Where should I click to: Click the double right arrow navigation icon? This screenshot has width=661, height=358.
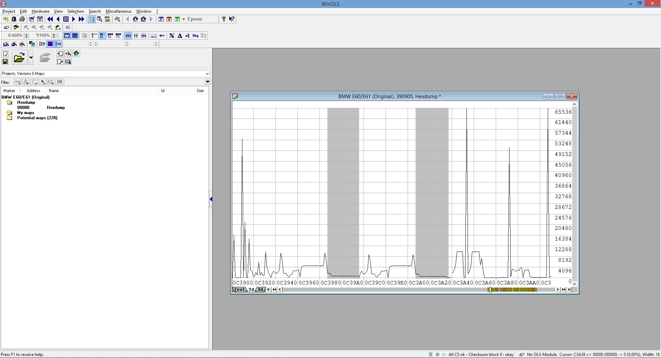pyautogui.click(x=82, y=19)
